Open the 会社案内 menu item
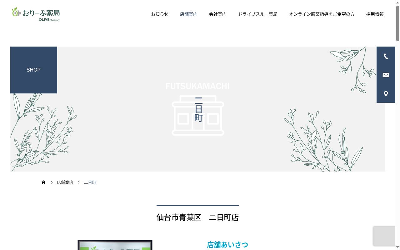This screenshot has width=400, height=250. point(218,14)
